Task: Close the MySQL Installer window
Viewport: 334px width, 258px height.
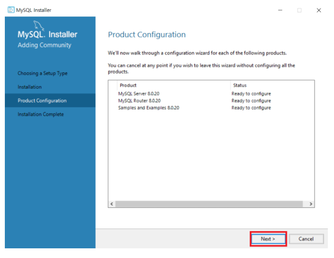Action: point(319,10)
